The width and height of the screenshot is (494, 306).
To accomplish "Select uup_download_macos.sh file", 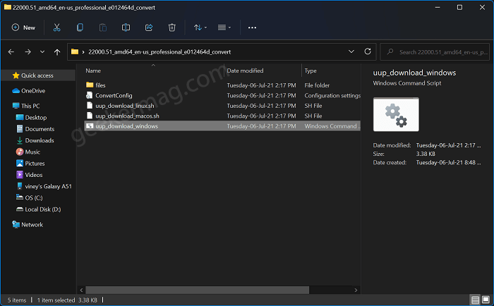I will tap(222, 116).
